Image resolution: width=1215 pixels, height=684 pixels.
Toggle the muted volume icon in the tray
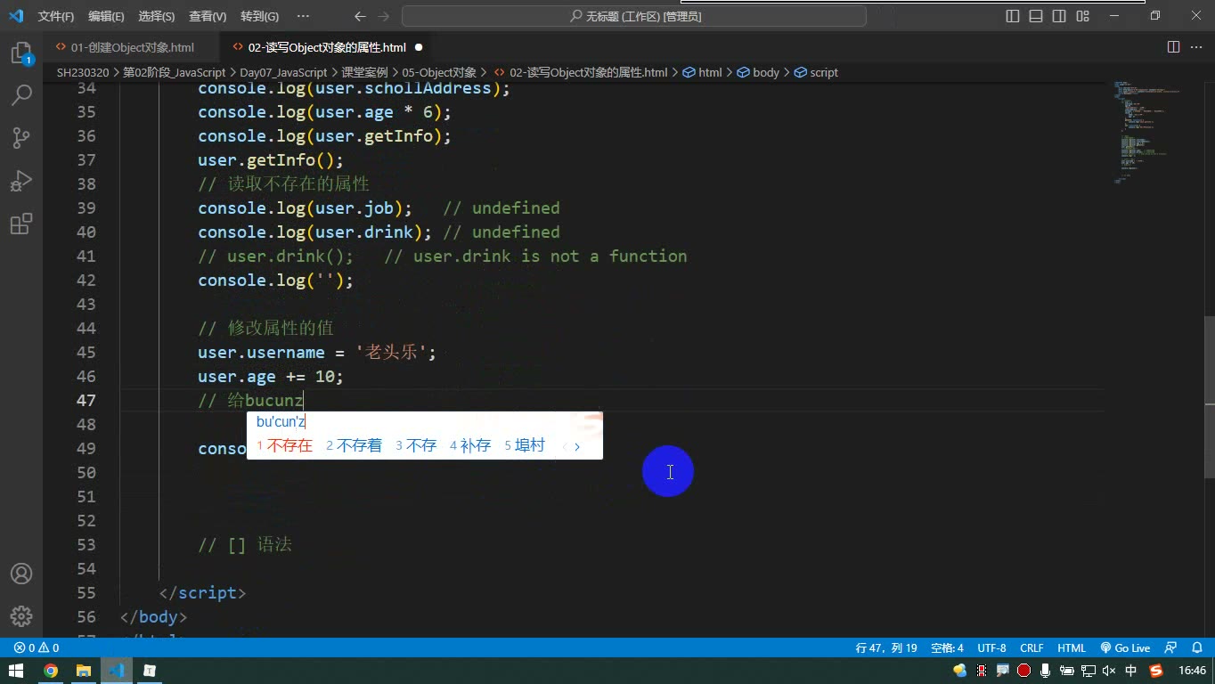coord(1109,671)
